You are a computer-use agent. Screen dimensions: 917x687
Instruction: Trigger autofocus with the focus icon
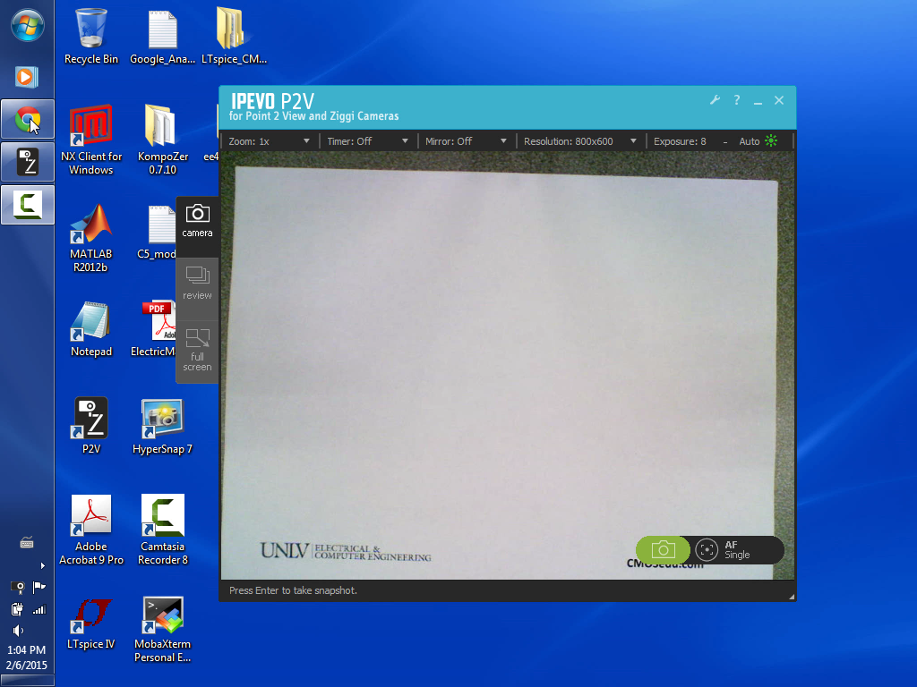(x=707, y=550)
